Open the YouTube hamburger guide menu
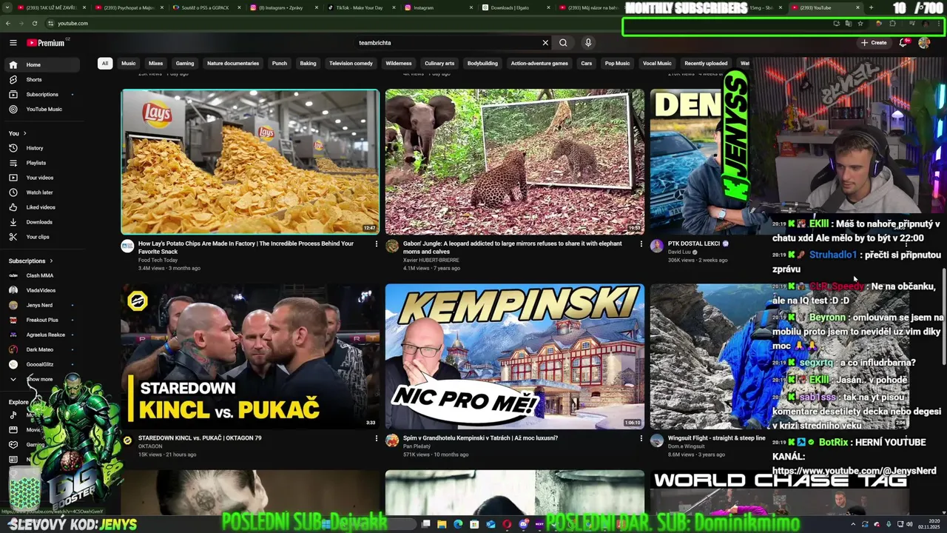947x533 pixels. [13, 43]
